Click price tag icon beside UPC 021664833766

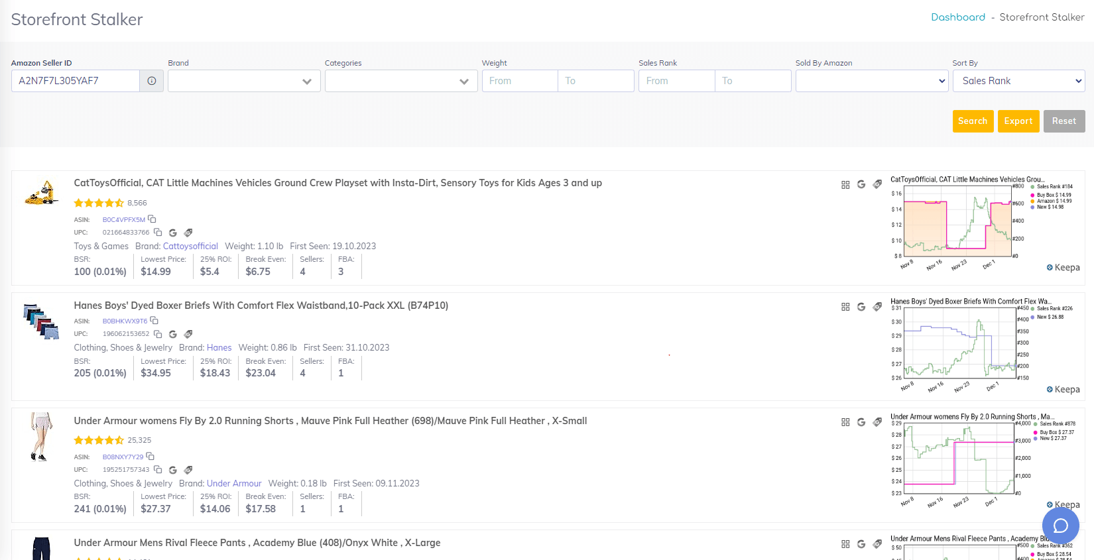tap(188, 233)
